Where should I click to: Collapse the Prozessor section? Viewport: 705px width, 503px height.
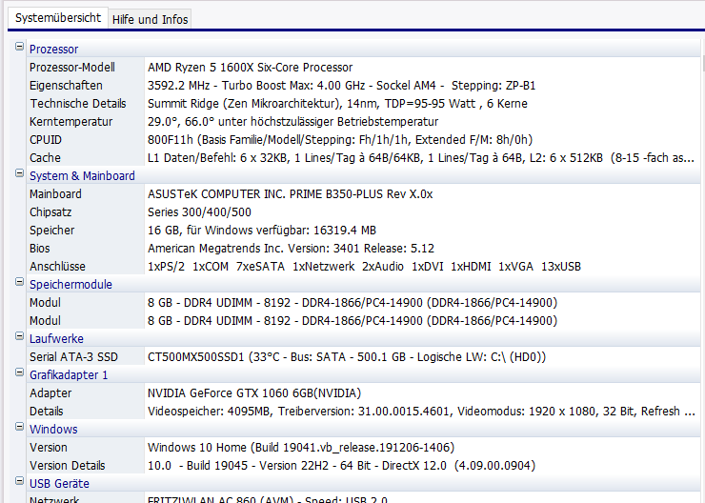click(x=19, y=47)
